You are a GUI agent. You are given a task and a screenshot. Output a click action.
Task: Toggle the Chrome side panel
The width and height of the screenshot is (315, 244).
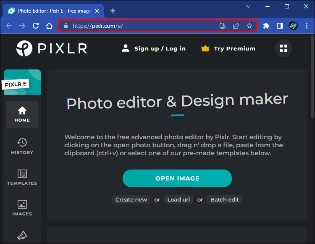[x=280, y=26]
